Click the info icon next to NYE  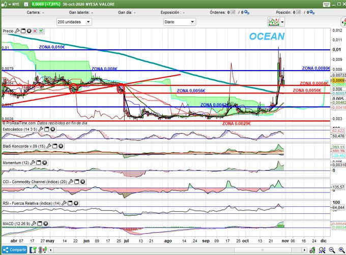pyautogui.click(x=26, y=4)
